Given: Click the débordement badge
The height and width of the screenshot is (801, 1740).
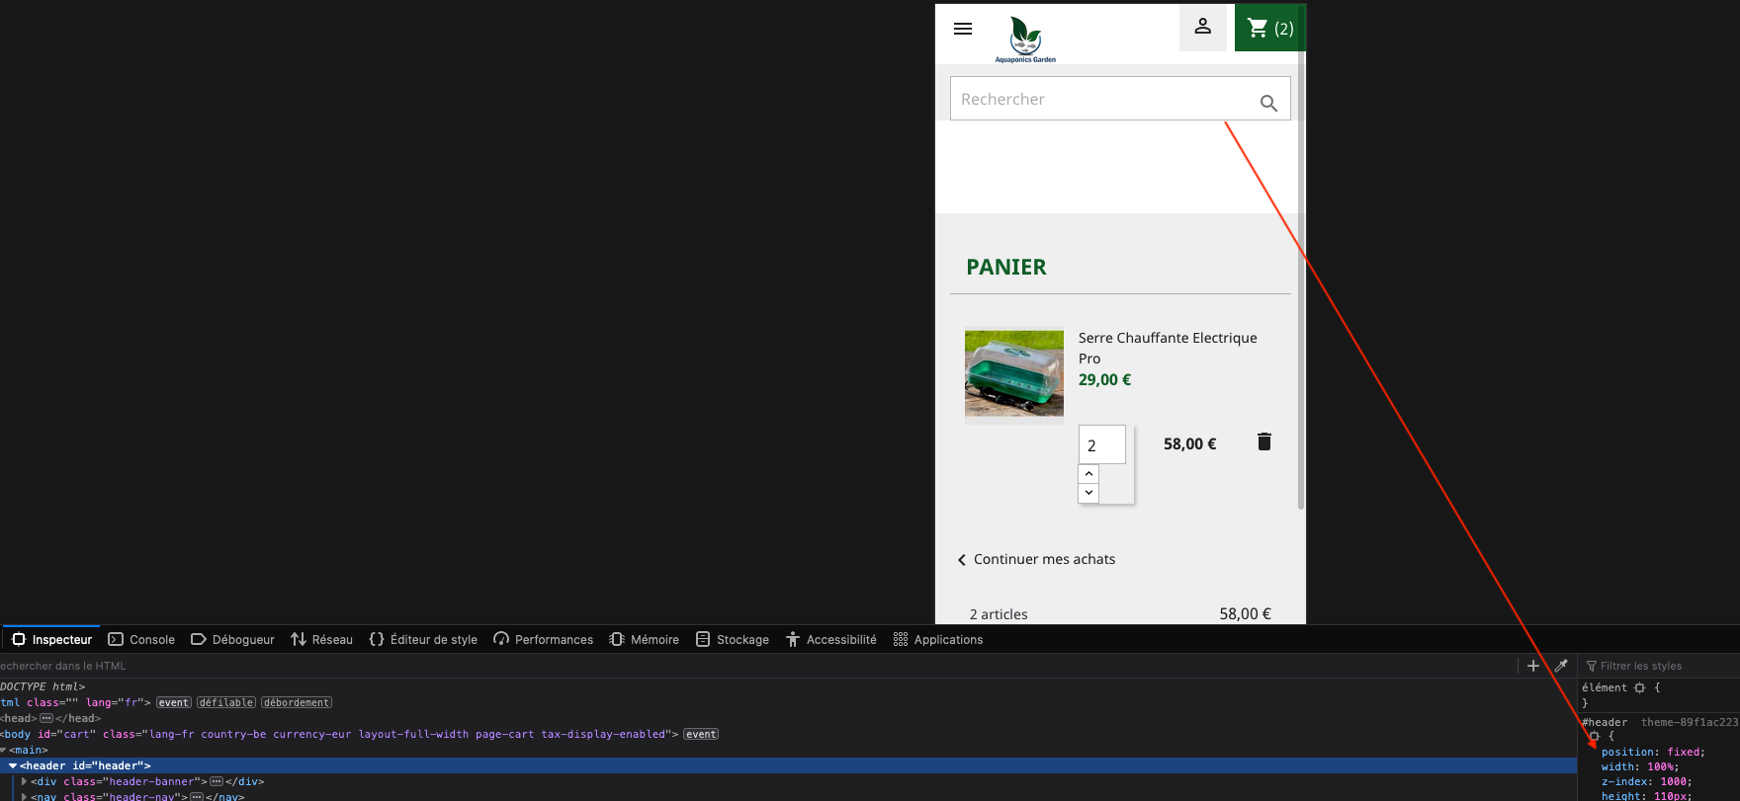Looking at the screenshot, I should (297, 702).
